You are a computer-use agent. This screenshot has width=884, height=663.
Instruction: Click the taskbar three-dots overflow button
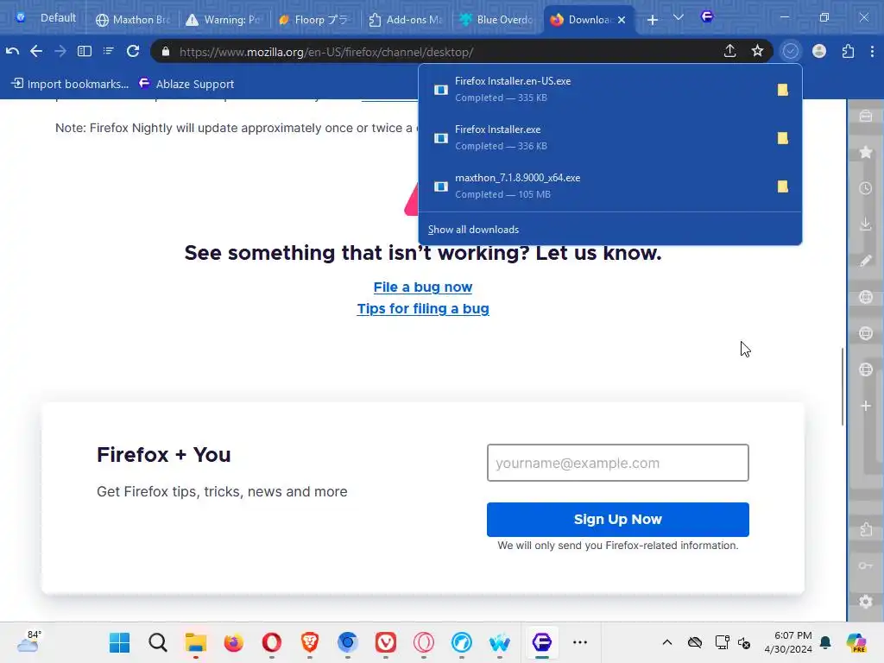[580, 642]
